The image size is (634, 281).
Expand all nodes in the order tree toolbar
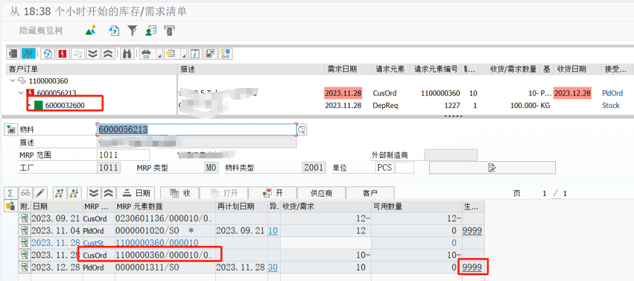point(93,54)
